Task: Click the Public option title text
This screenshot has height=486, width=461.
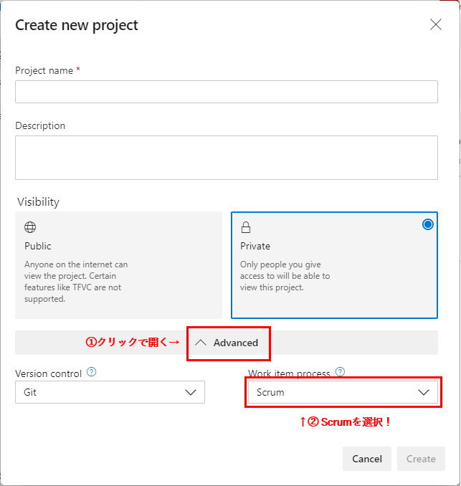Action: (x=38, y=246)
